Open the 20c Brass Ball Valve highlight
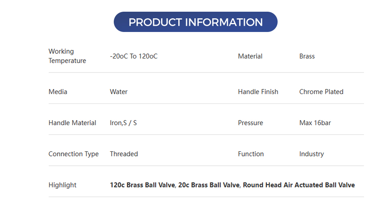 coord(209,185)
